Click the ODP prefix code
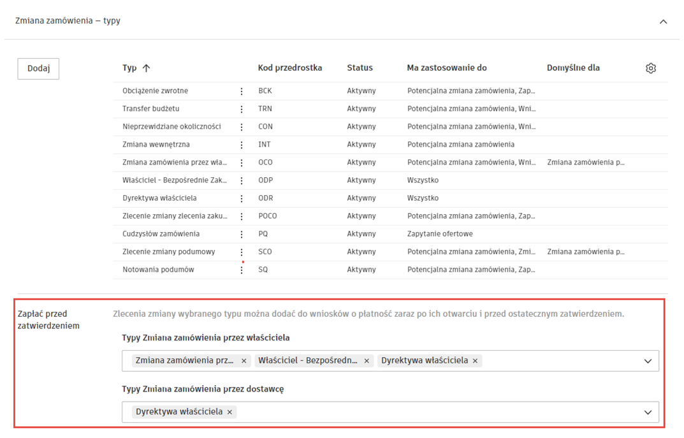Image resolution: width=684 pixels, height=438 pixels. tap(266, 180)
